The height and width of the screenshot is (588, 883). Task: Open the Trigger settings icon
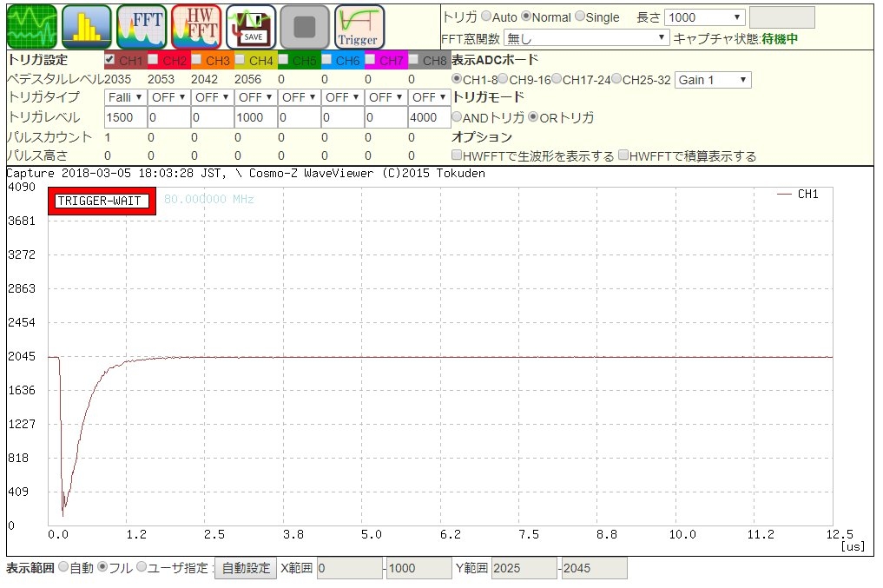[x=359, y=26]
